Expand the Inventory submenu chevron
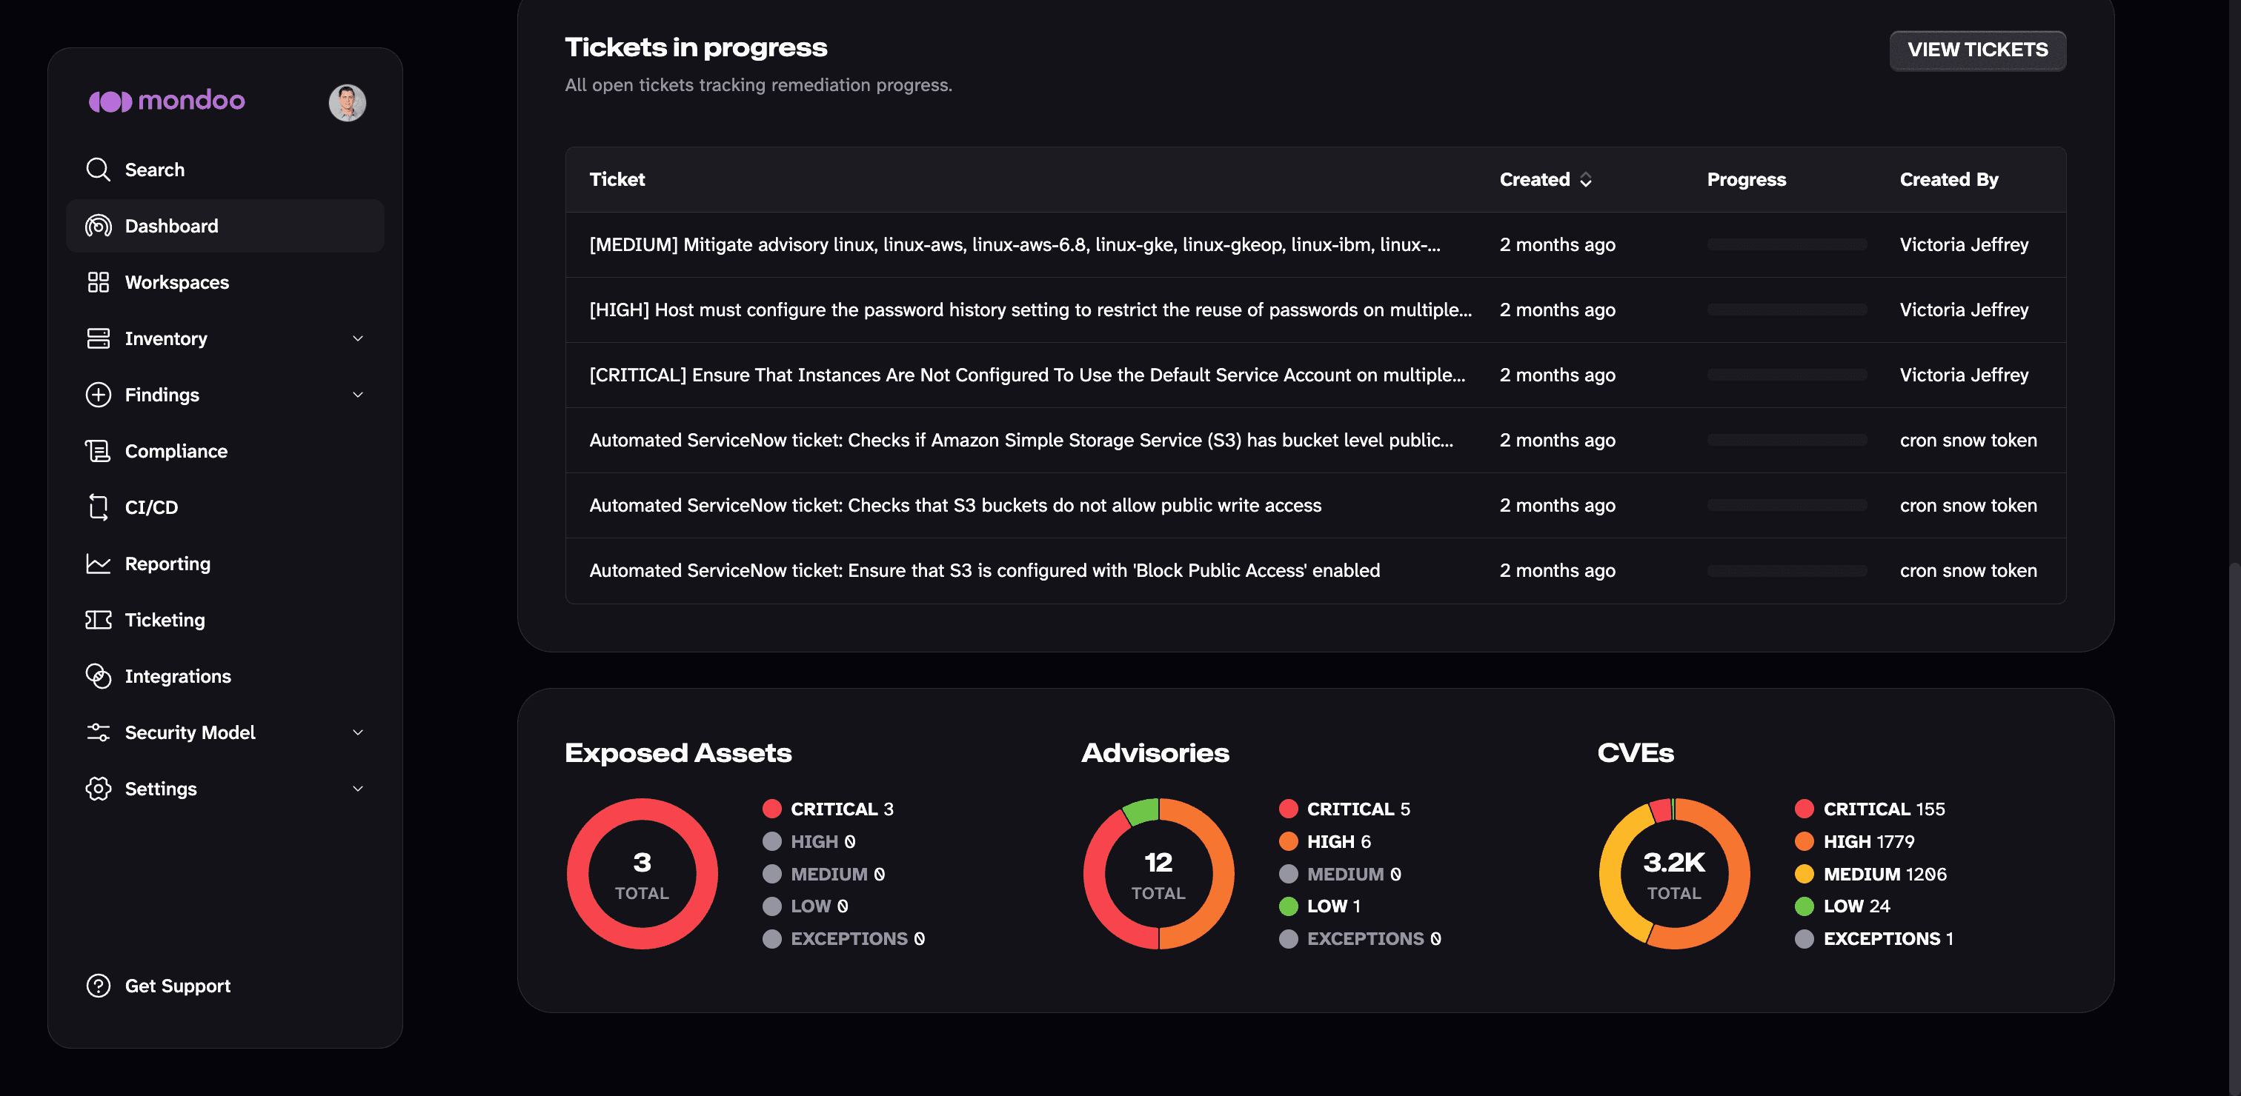2241x1096 pixels. pyautogui.click(x=357, y=338)
